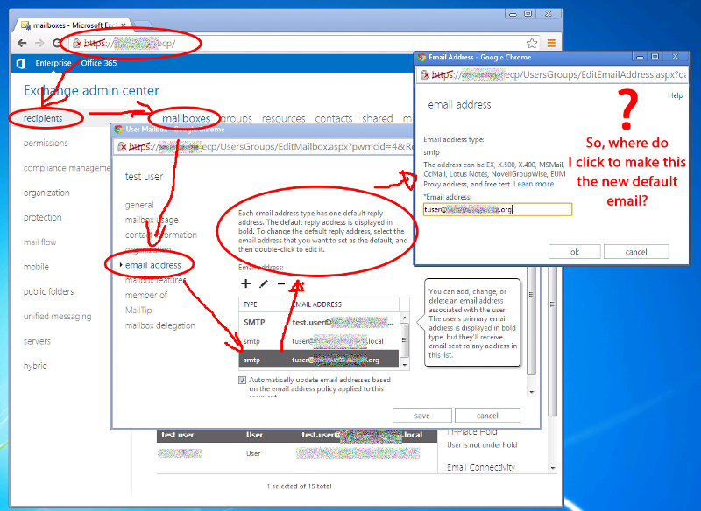Screen dimensions: 701x511
Task: Click the Email address input field
Action: 498,209
